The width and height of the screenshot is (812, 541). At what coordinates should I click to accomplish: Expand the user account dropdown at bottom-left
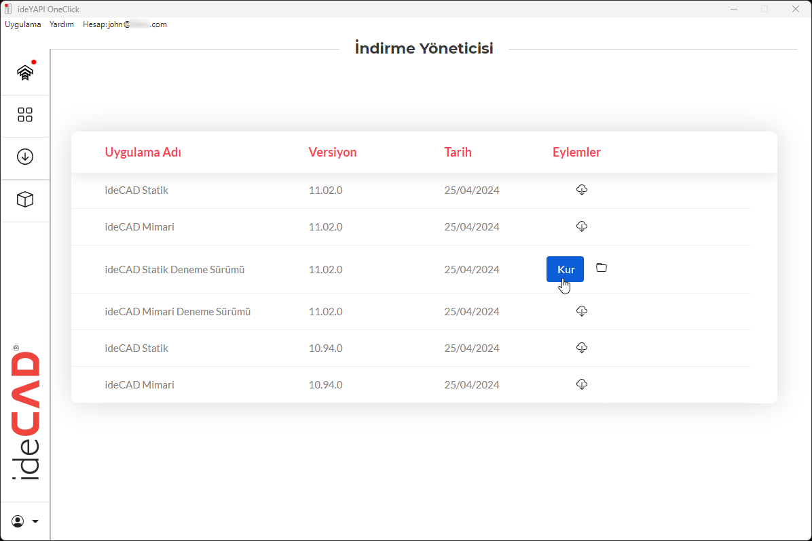25,521
